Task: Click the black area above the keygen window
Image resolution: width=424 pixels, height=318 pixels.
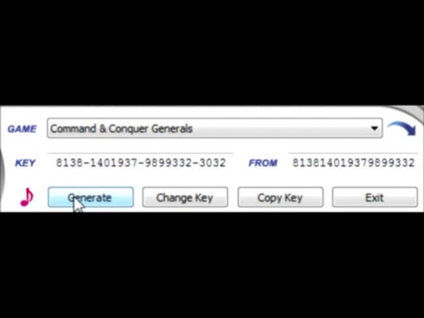Action: [x=212, y=52]
